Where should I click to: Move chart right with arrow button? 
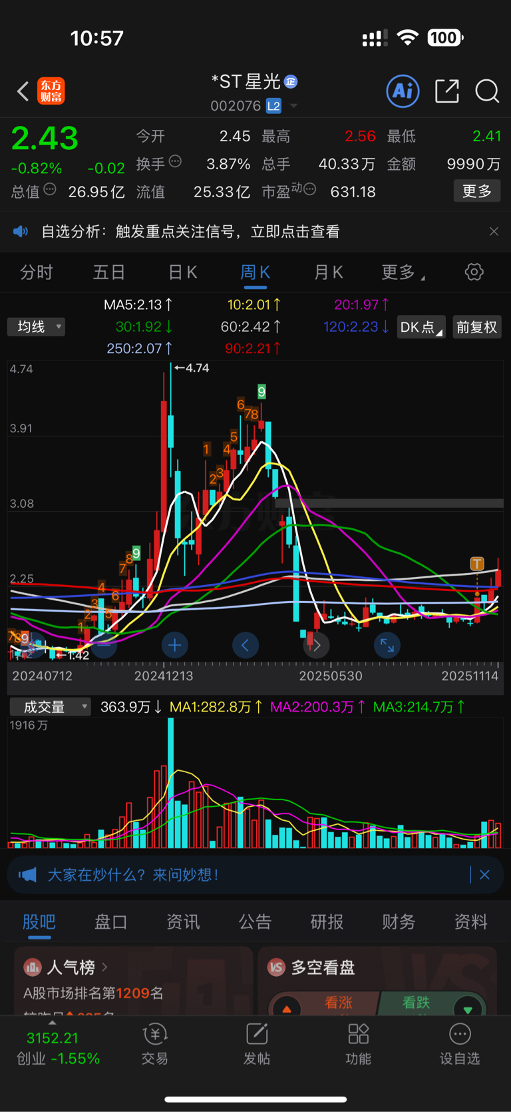click(x=316, y=645)
